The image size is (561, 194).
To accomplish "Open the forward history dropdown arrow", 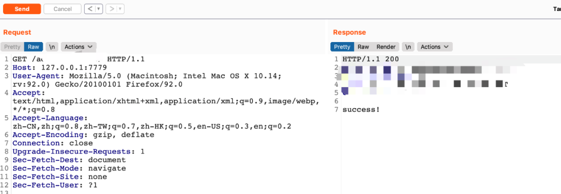I will point(121,9).
